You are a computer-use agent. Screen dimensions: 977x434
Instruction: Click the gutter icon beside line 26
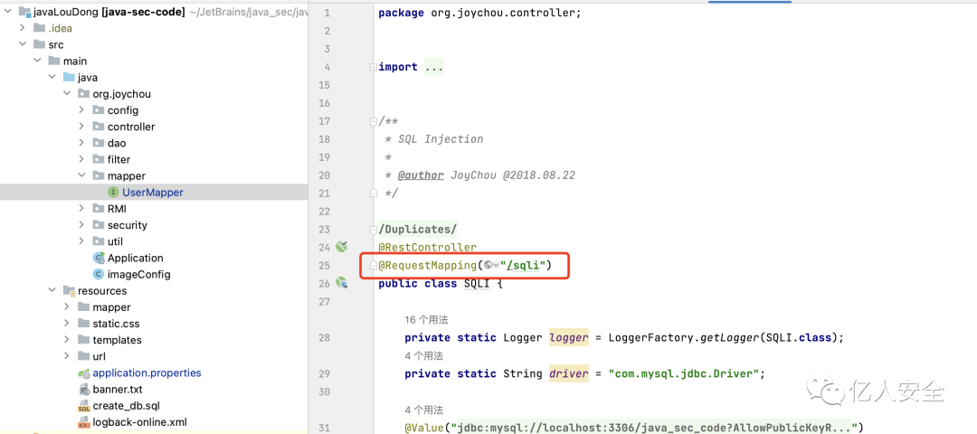pyautogui.click(x=341, y=283)
